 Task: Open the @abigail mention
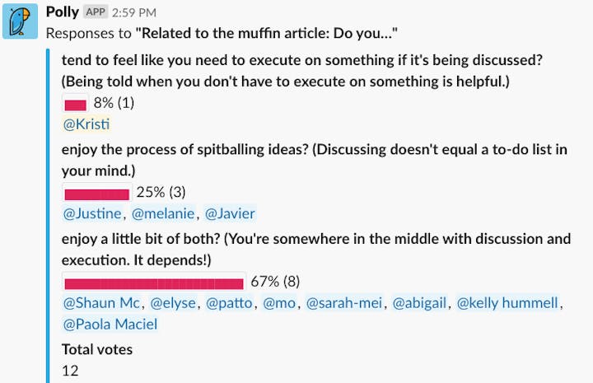(420, 303)
